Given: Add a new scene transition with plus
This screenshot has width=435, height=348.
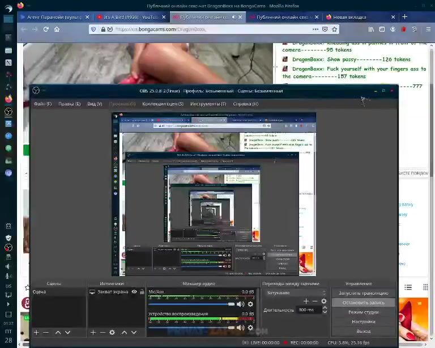Looking at the screenshot, I should [306, 301].
